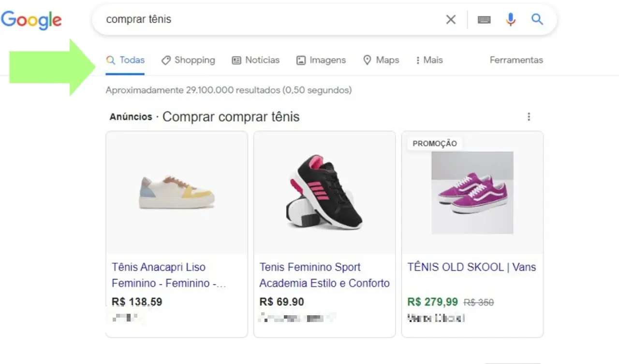The image size is (619, 364).
Task: Open the Notícias tab
Action: (256, 60)
